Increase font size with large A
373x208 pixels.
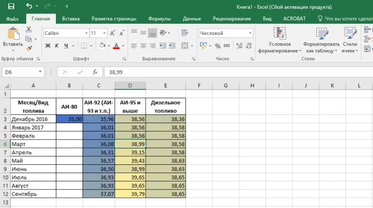click(113, 33)
